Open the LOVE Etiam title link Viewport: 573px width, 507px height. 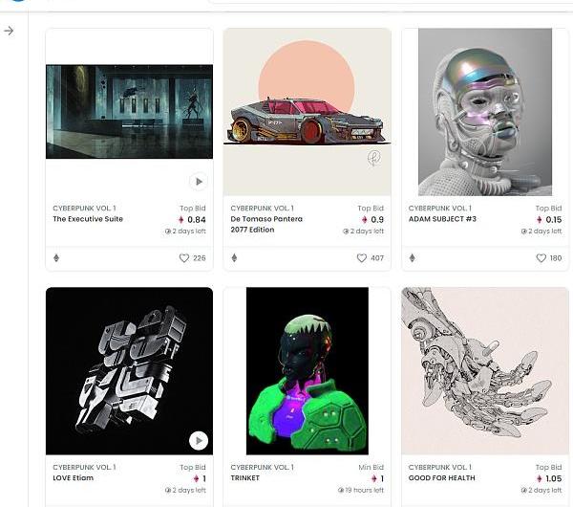pyautogui.click(x=74, y=478)
